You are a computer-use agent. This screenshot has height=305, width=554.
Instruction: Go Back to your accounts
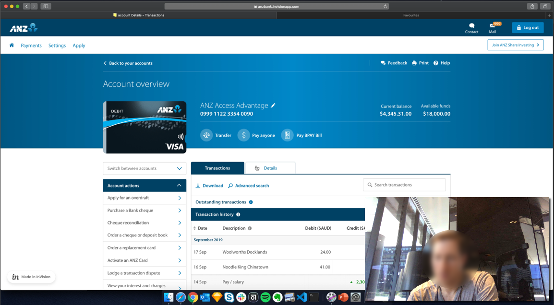pos(128,63)
